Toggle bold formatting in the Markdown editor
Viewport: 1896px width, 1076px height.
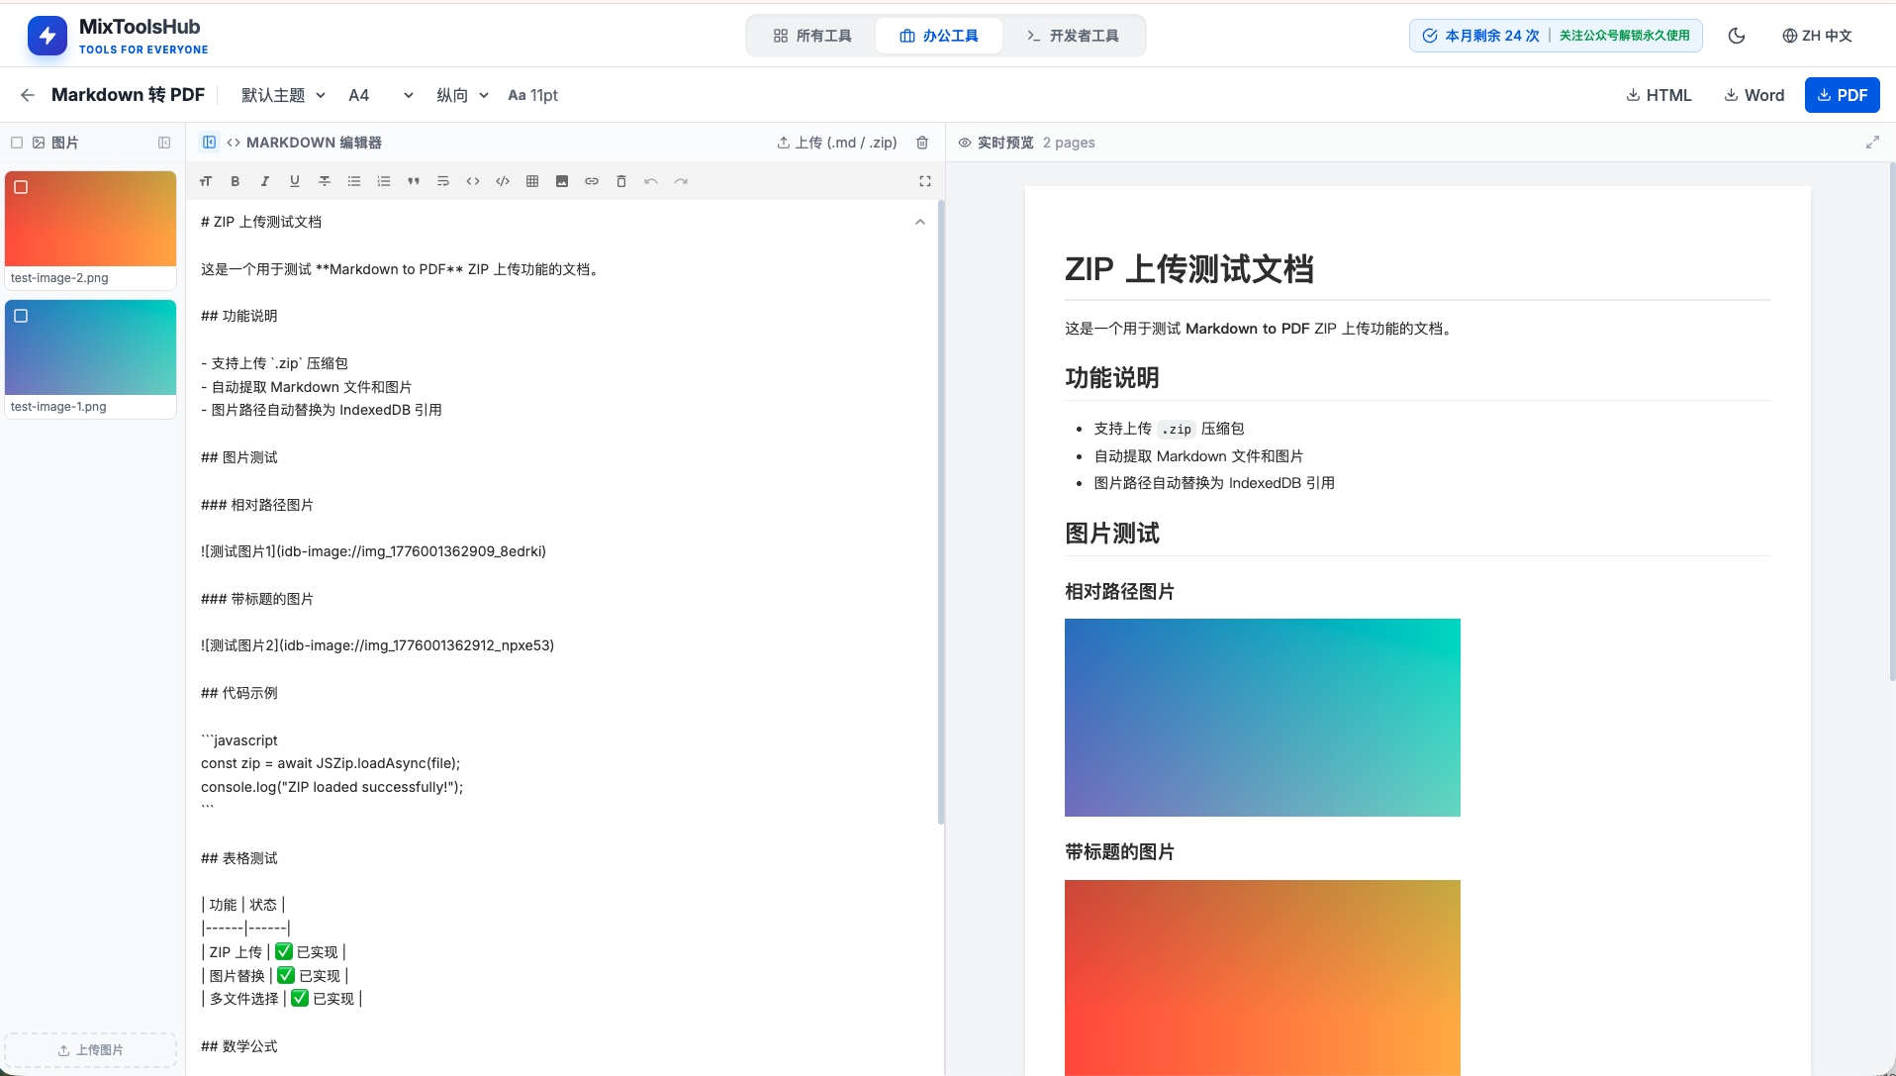235,181
